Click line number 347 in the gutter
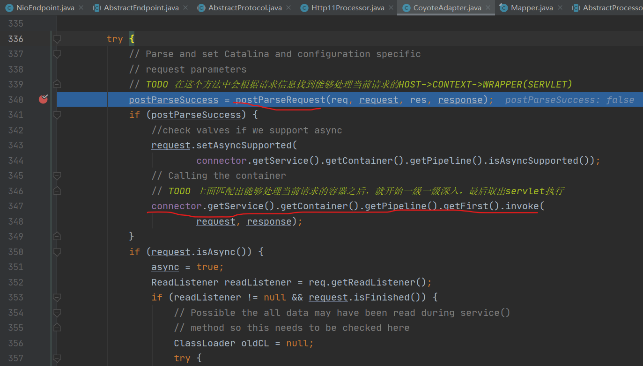The height and width of the screenshot is (366, 643). pyautogui.click(x=15, y=206)
